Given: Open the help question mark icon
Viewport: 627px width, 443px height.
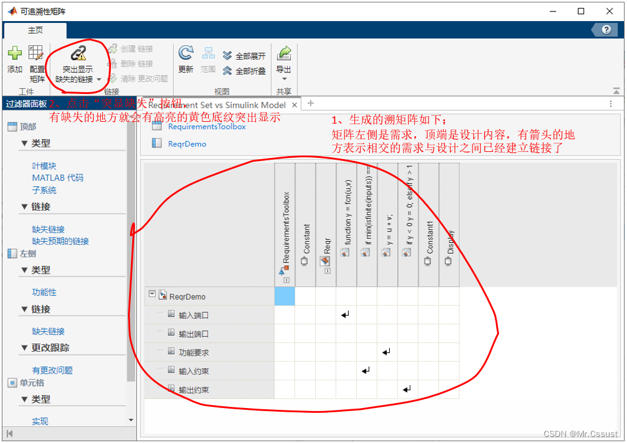Looking at the screenshot, I should 606,30.
